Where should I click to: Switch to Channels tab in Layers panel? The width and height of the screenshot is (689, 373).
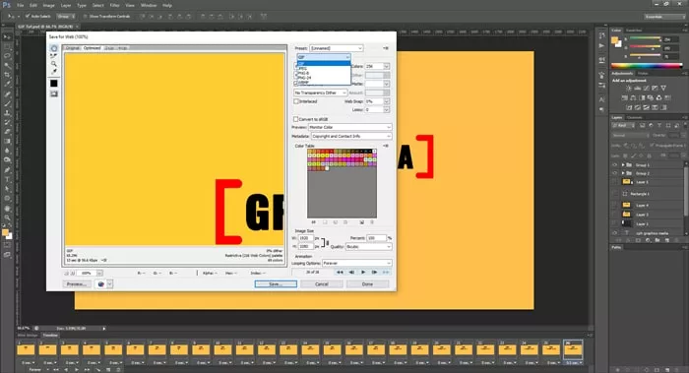[x=635, y=117]
